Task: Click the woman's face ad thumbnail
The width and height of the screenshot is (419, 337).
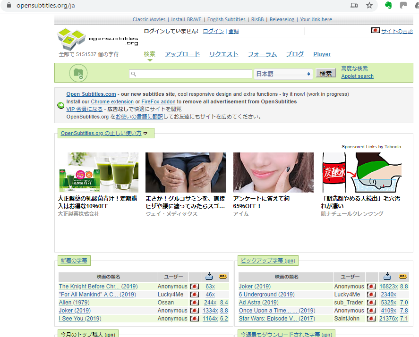Action: (x=274, y=172)
